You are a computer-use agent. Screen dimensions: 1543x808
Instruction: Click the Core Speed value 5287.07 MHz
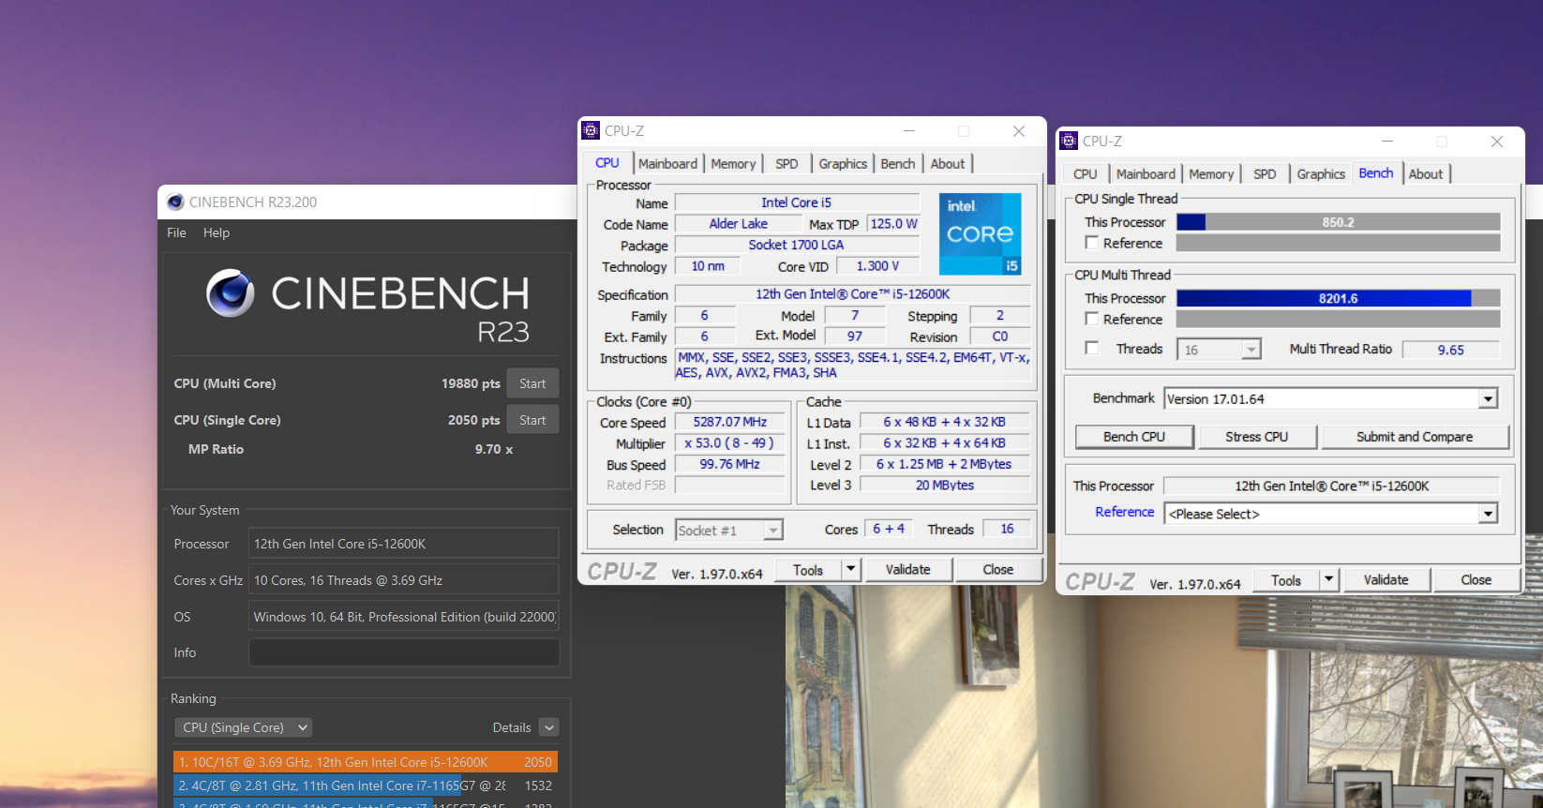click(x=730, y=422)
